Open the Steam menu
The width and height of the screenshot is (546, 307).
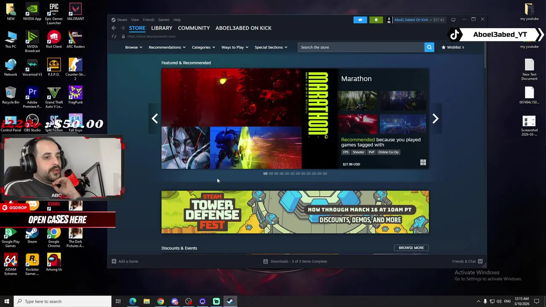tap(122, 20)
